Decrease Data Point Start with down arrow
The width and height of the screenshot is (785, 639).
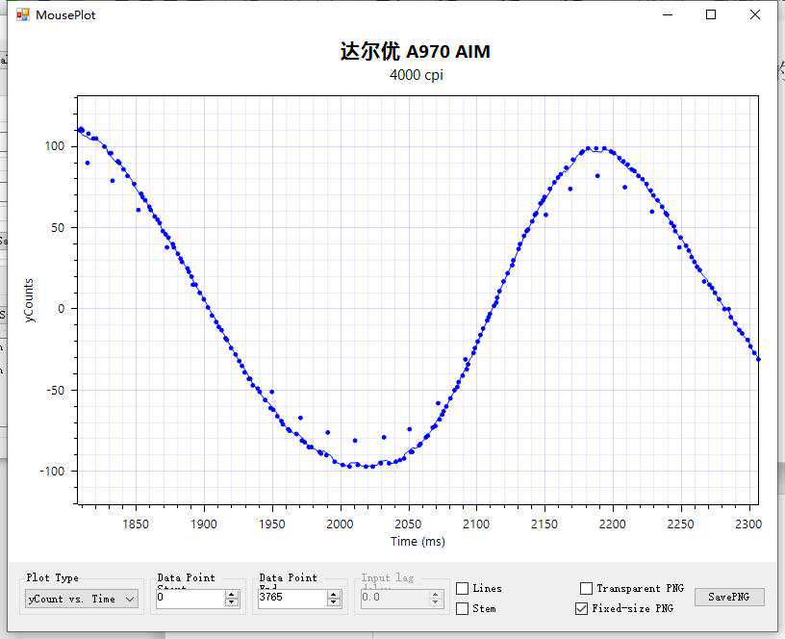coord(231,602)
